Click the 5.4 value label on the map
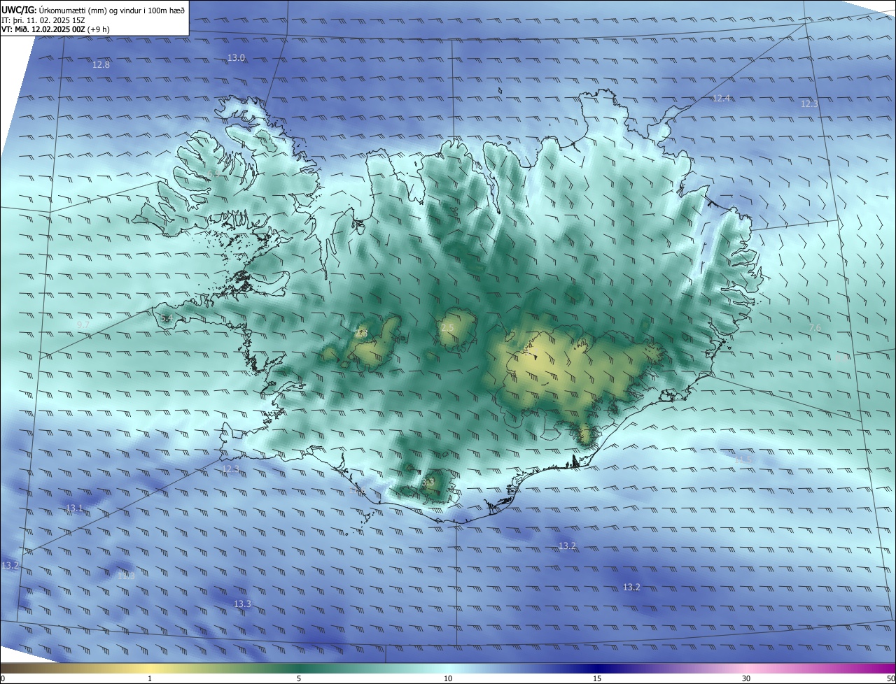The image size is (896, 684). pos(166,318)
